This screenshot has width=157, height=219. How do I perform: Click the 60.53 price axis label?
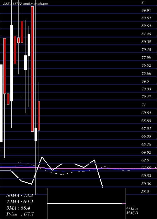[x=146, y=176]
